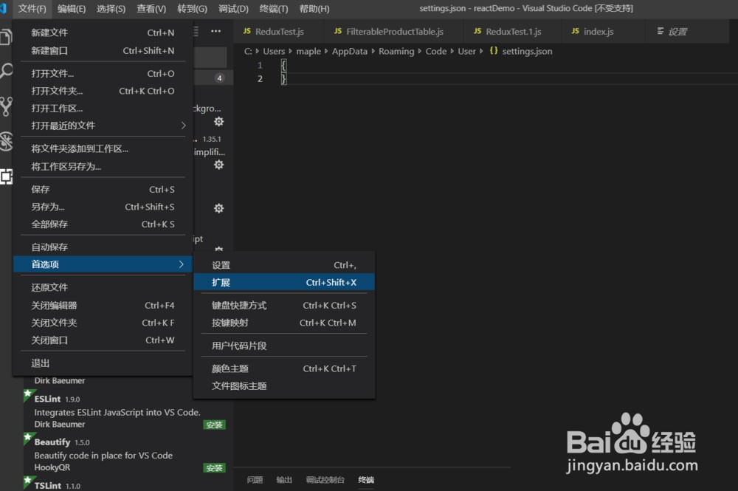Open the 调试控制台 panel tab
This screenshot has height=491, width=738.
(x=325, y=480)
